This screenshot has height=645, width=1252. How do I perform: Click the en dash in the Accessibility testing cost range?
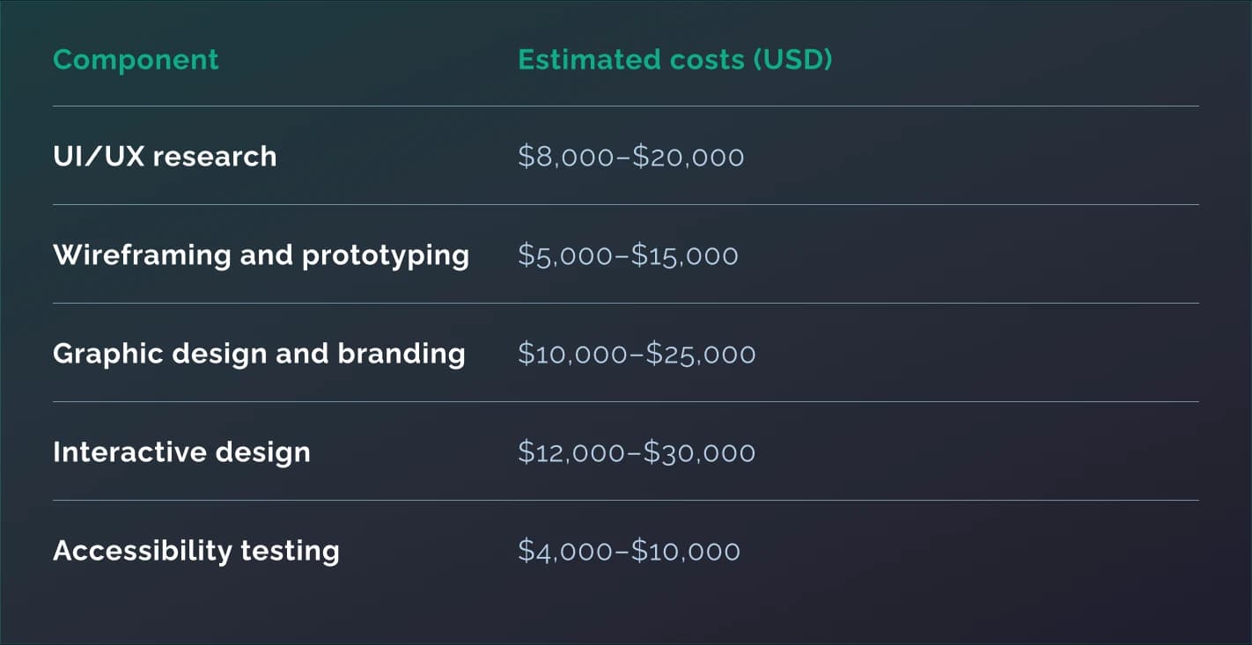coord(625,552)
